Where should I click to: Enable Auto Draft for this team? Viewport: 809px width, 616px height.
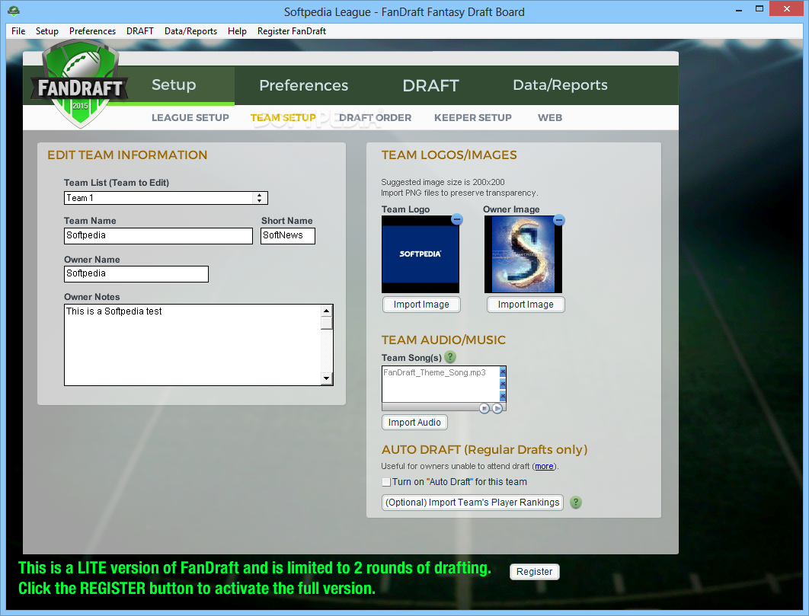point(386,482)
